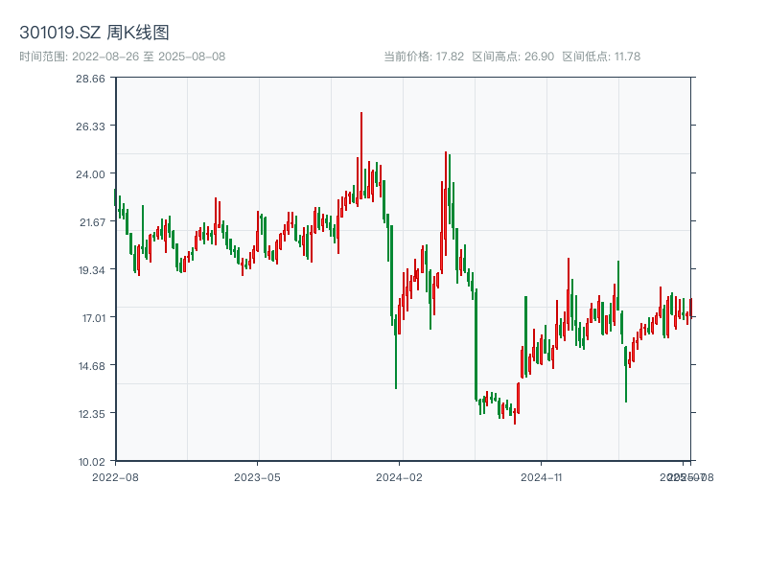Select the 24.00 y-axis tick label
The height and width of the screenshot is (575, 767).
90,174
